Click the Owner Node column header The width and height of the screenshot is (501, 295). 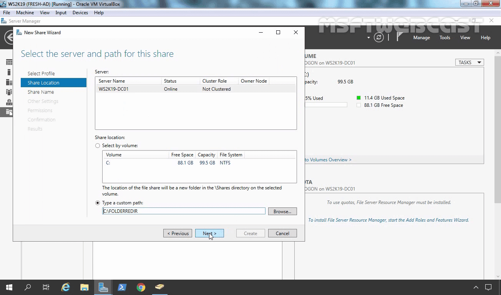point(254,81)
